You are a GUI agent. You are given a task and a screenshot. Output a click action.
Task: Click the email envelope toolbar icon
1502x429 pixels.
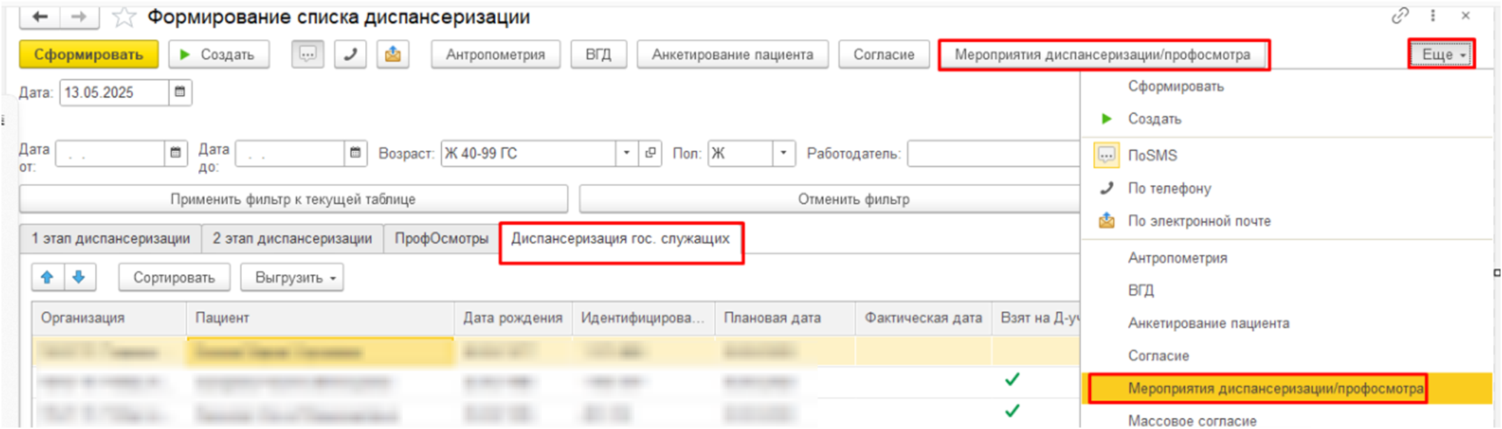[393, 54]
